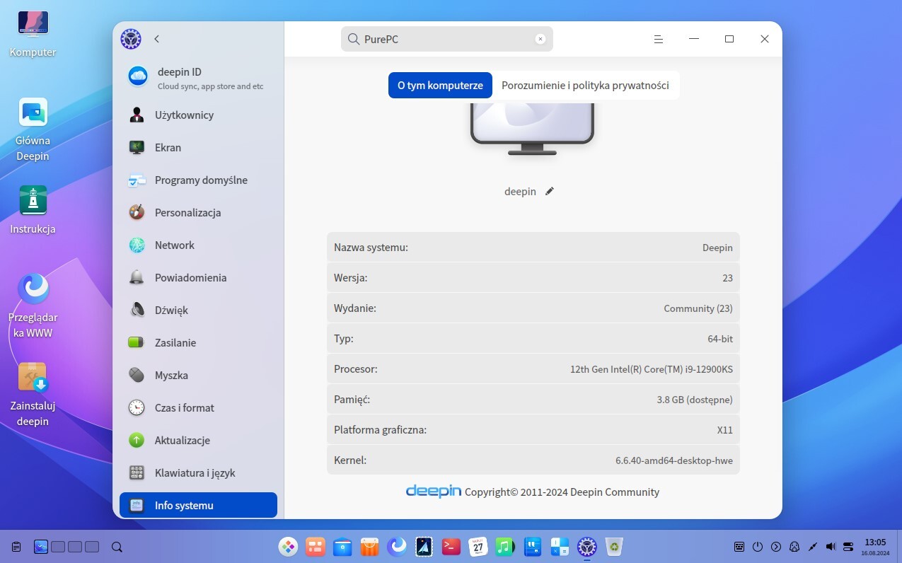Edit the computer name using the pencil icon
Viewport: 902px width, 563px height.
[550, 191]
